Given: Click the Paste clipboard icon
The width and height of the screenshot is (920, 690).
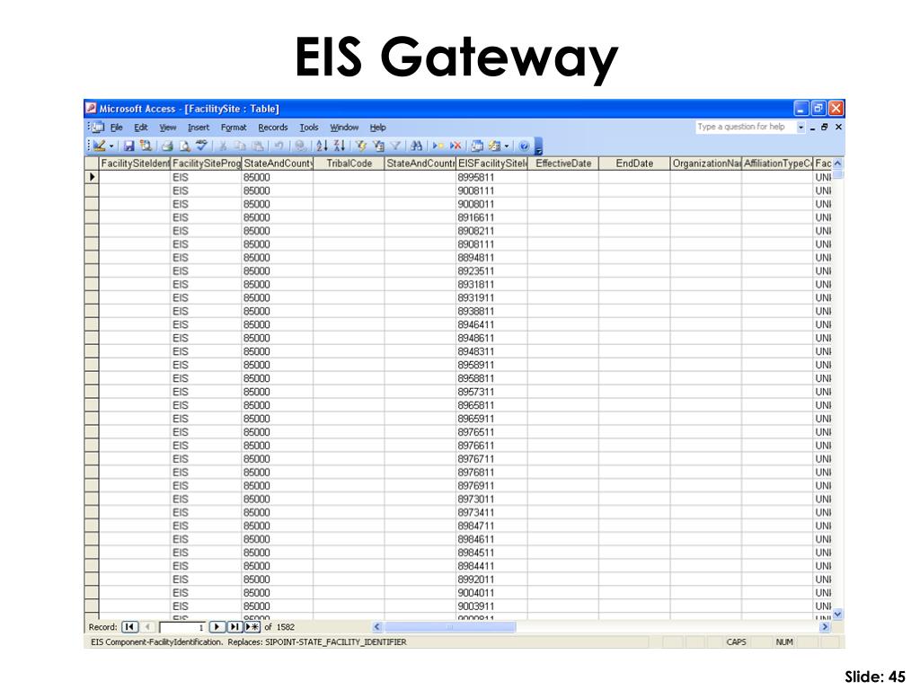Looking at the screenshot, I should 257,146.
